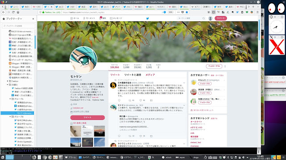
Task: Switch to the emacs taskbar entry
Action: [112, 157]
